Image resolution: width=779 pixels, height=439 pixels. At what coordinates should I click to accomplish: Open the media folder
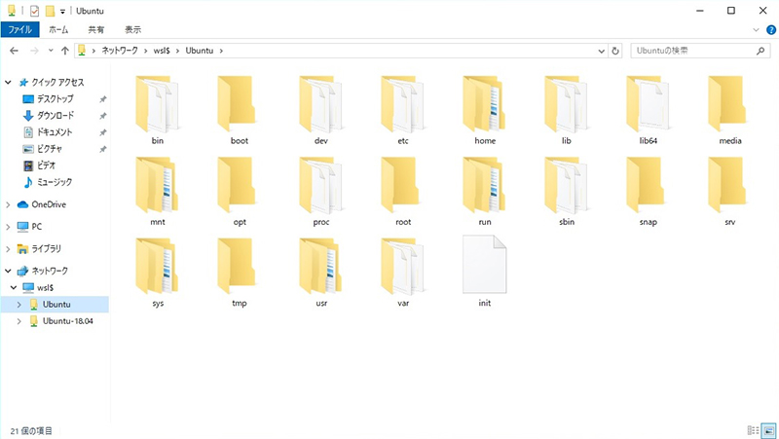[729, 110]
